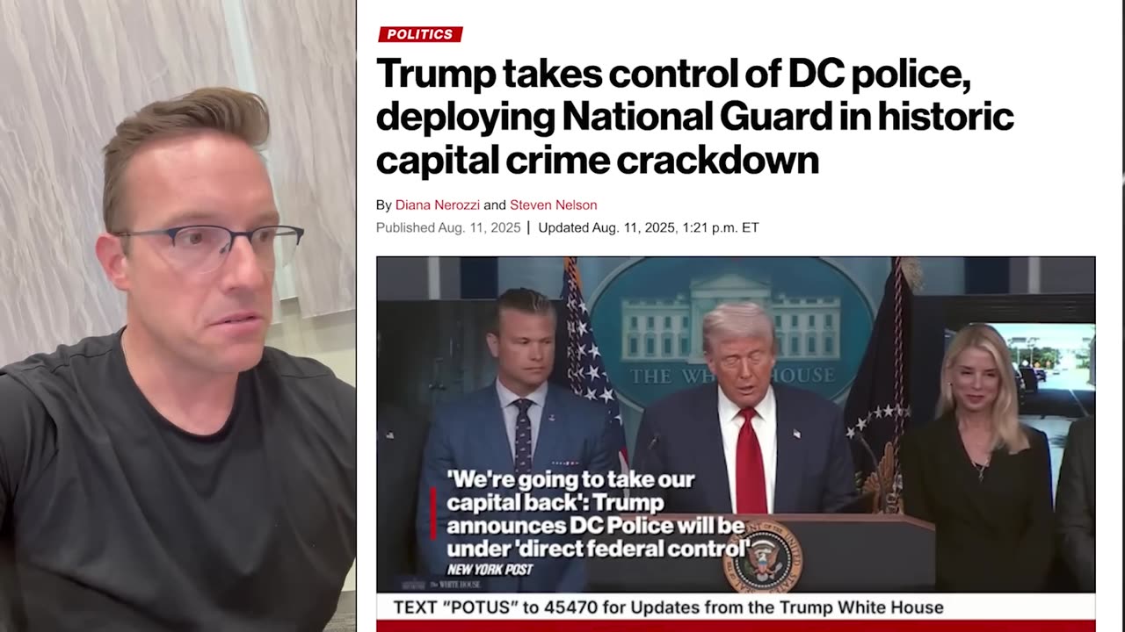Open author Steven Nelson's page
Image resolution: width=1125 pixels, height=632 pixels.
coord(553,205)
